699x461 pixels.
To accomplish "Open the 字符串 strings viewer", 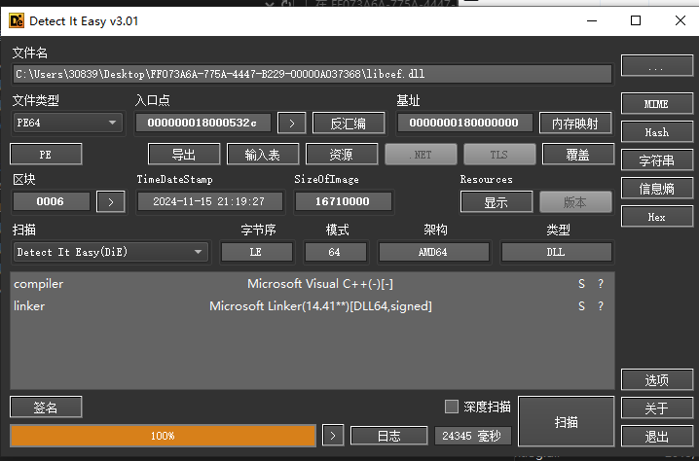I will [x=656, y=160].
